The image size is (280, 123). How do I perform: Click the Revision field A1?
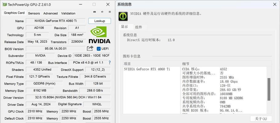77,28
